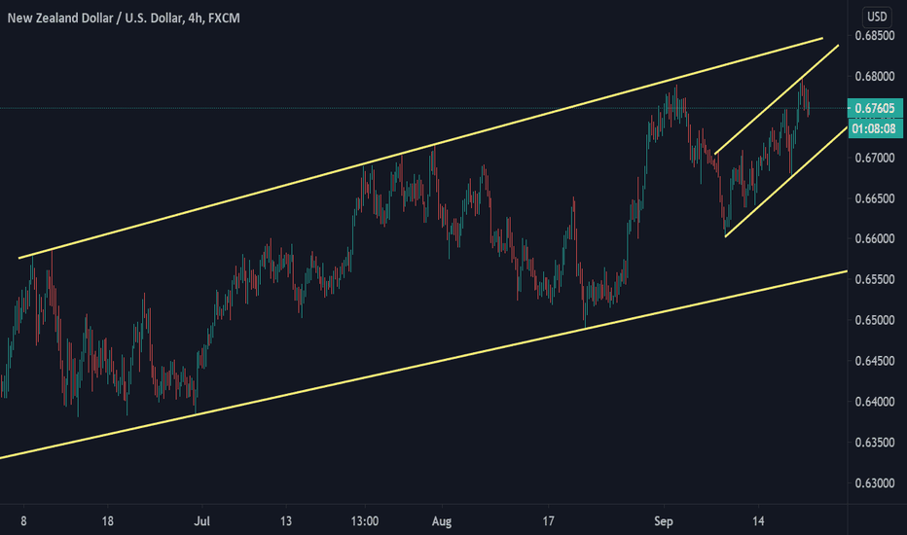
Task: Click the Sep date label on time axis
Action: click(664, 521)
